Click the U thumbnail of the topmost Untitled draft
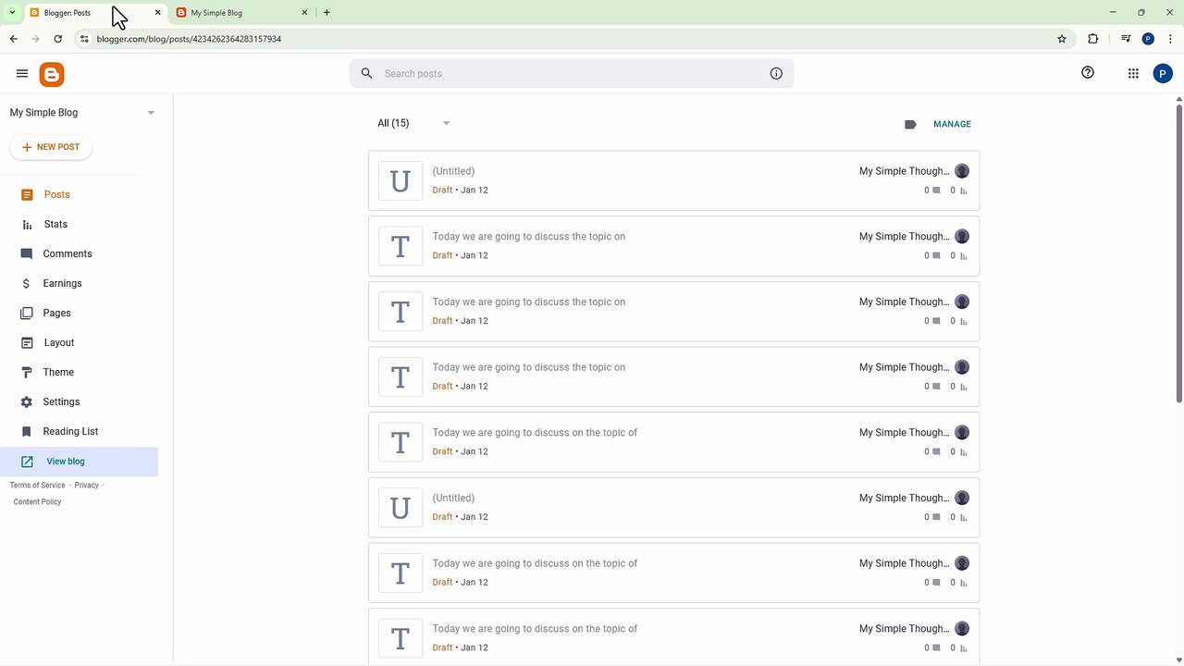This screenshot has height=666, width=1184. [x=401, y=180]
